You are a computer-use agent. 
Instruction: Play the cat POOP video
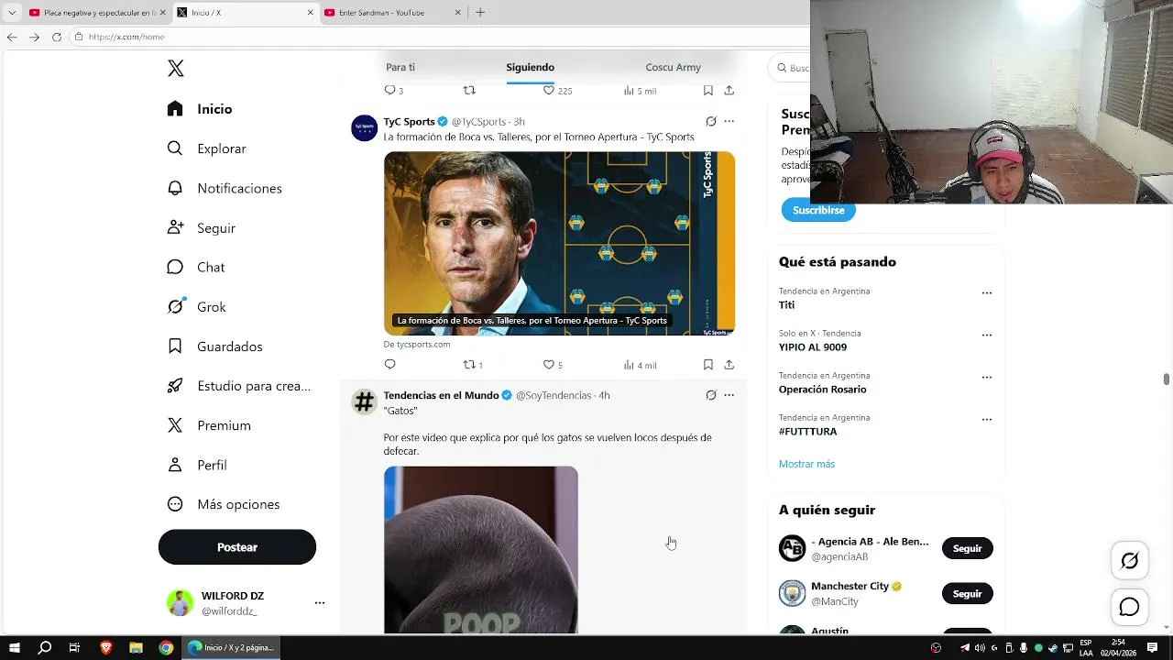[x=481, y=550]
